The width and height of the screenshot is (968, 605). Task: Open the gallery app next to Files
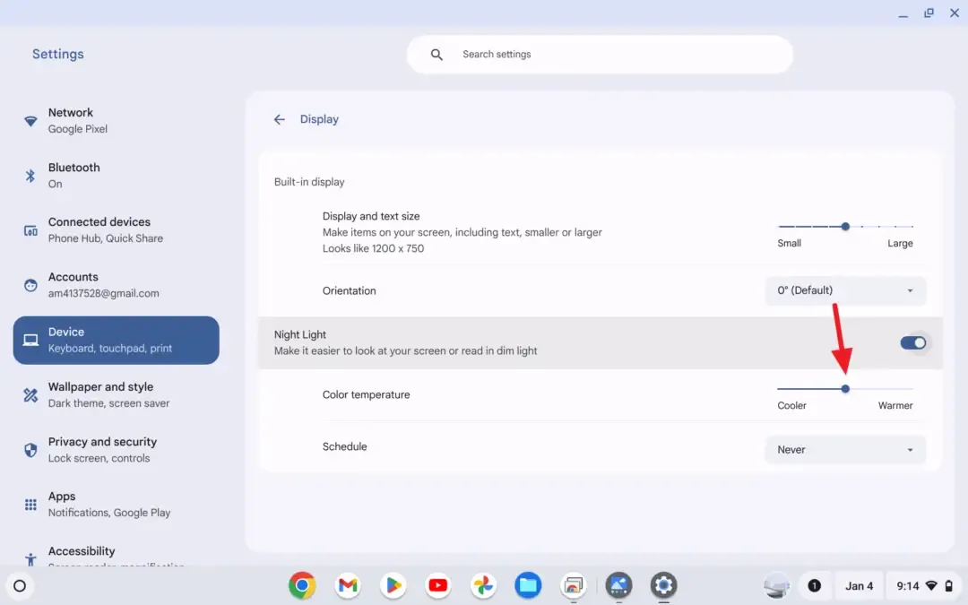pos(574,585)
